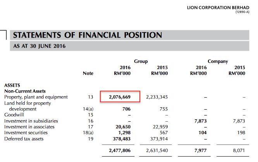Select the value 567
Image resolution: width=258 pixels, height=162 pixels.
pyautogui.click(x=164, y=133)
